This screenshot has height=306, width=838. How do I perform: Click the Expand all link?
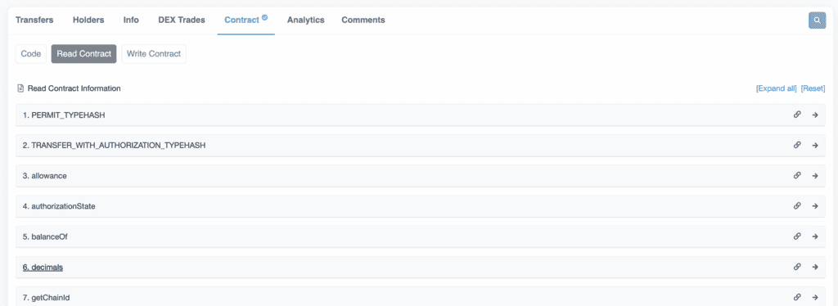[776, 88]
